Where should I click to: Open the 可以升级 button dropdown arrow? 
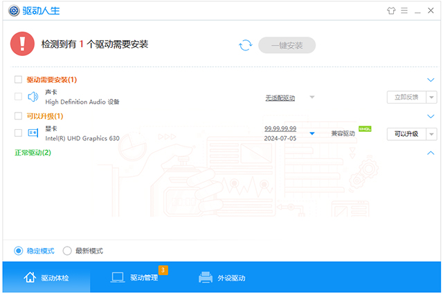pos(431,134)
